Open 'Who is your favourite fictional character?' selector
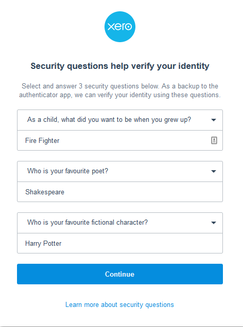The height and width of the screenshot is (327, 243). point(120,223)
